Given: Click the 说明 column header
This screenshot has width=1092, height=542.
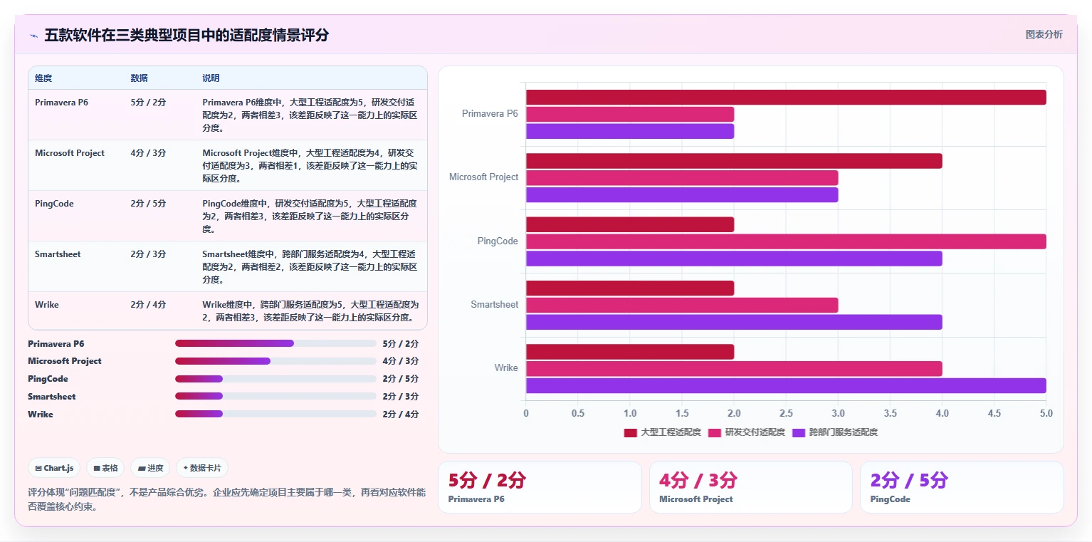Looking at the screenshot, I should pos(211,78).
